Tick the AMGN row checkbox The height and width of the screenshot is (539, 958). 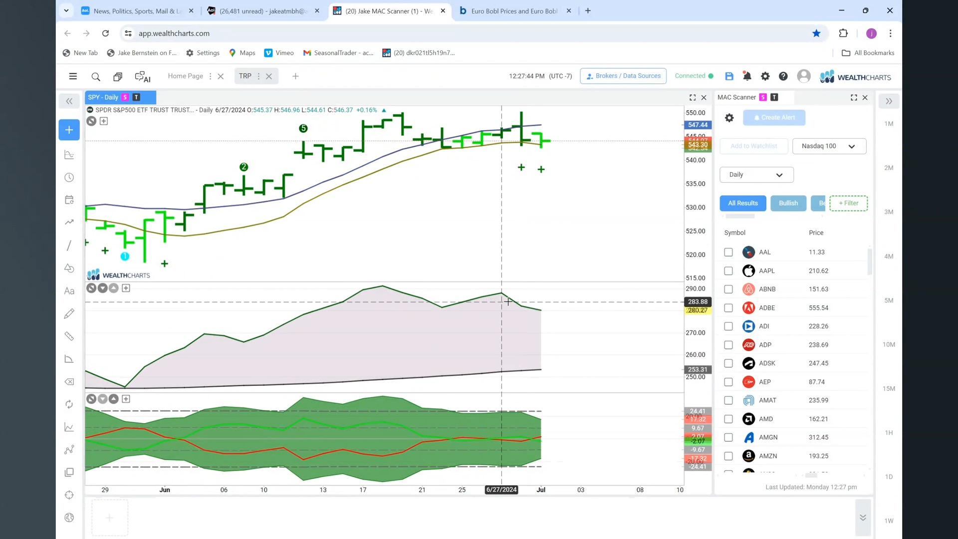point(728,437)
